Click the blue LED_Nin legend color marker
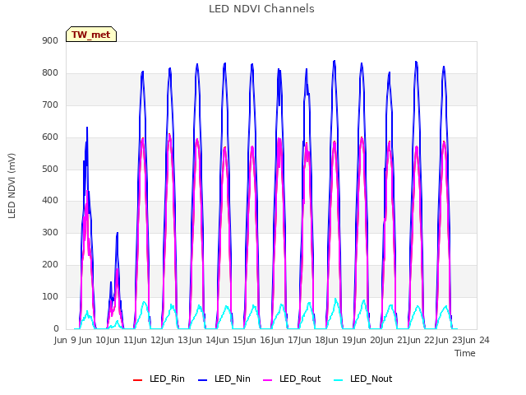This screenshot has width=526, height=395. pos(203,380)
